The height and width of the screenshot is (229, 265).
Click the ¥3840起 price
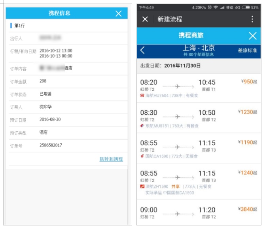[x=248, y=209]
